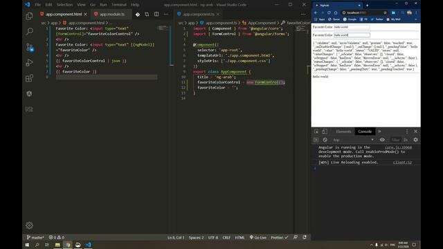Open the File menu

tap(38, 5)
